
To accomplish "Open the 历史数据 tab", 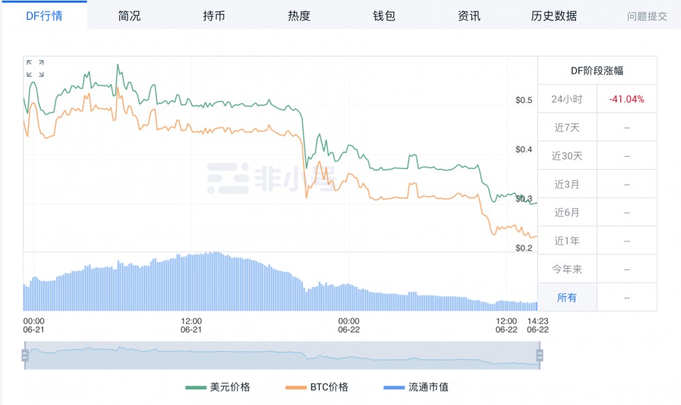I will point(554,16).
